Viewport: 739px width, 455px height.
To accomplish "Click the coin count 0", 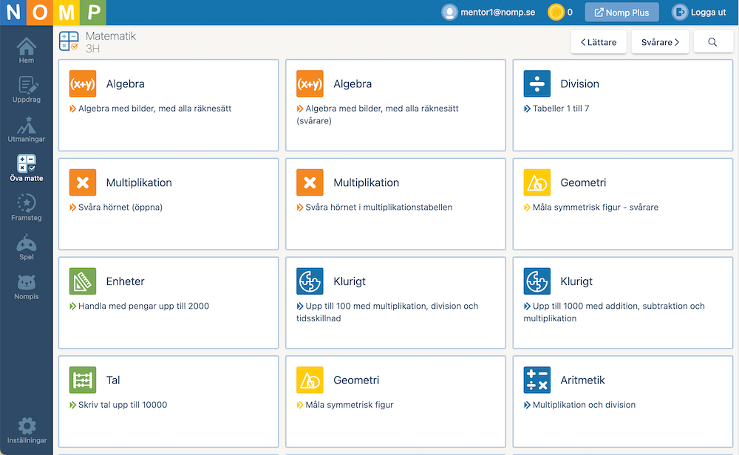I will tap(570, 13).
